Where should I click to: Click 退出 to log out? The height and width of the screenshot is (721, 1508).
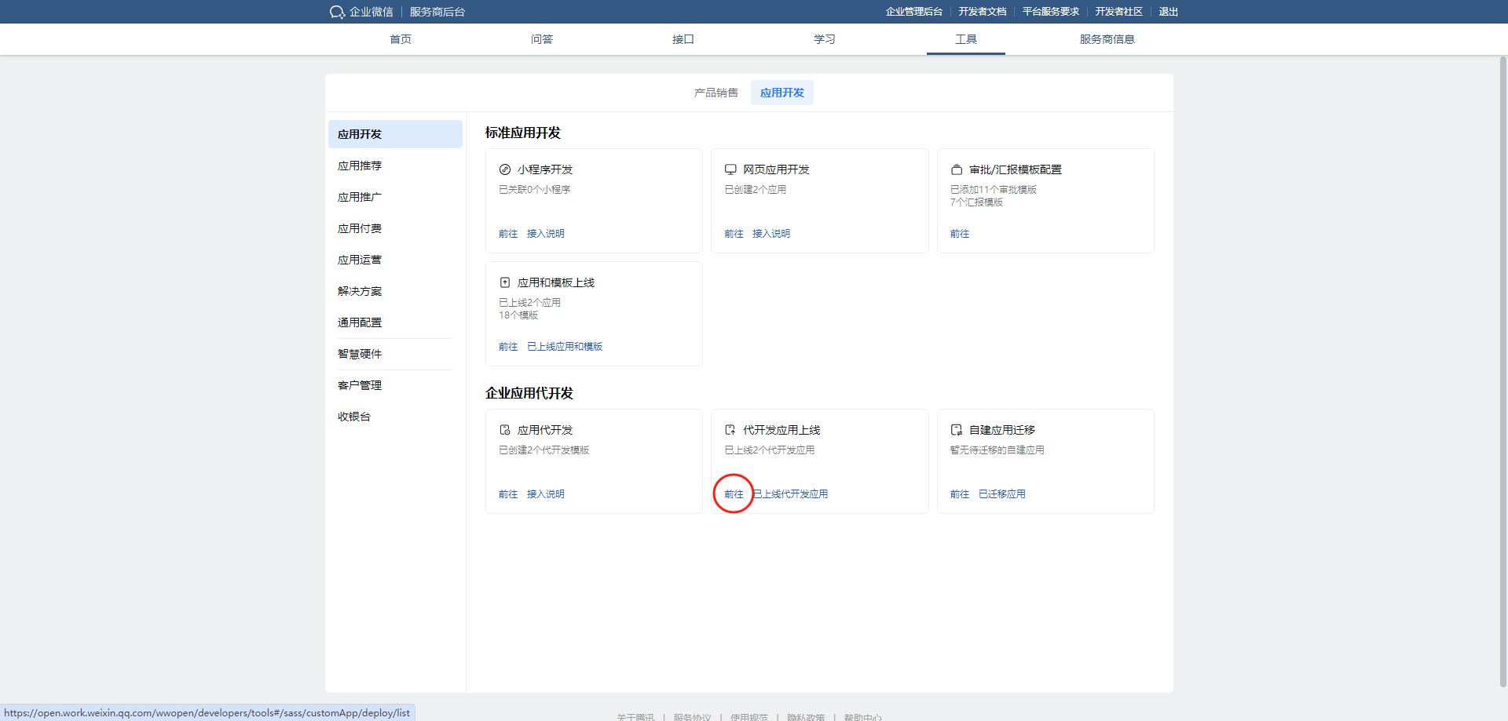click(x=1168, y=12)
